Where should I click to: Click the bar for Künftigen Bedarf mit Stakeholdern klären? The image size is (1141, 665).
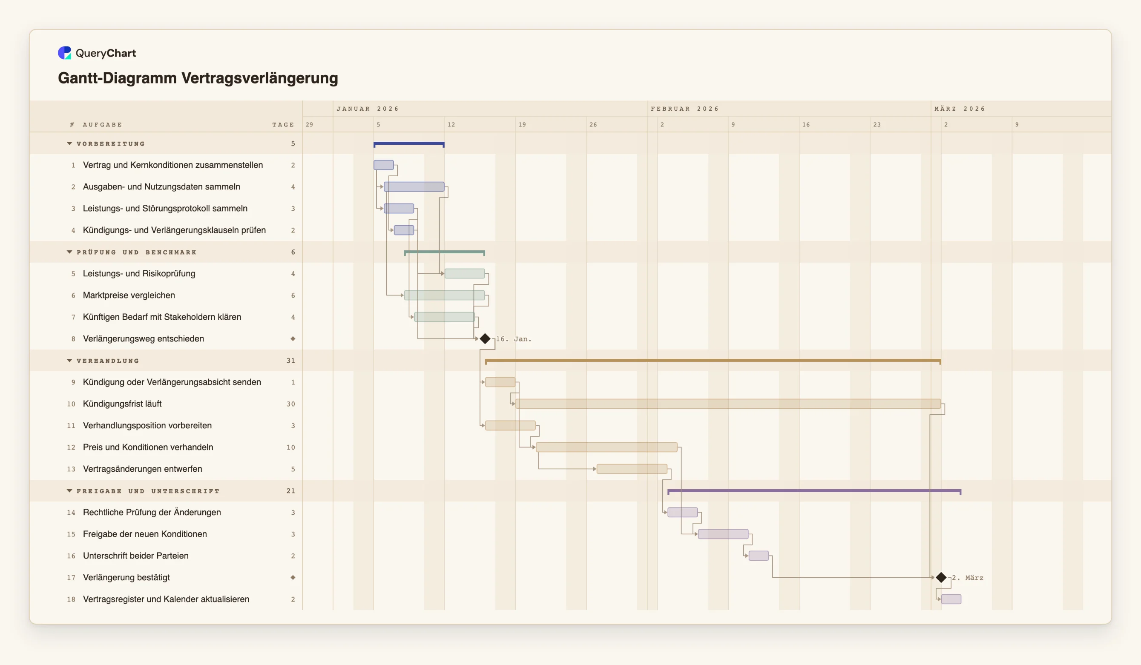(x=444, y=317)
